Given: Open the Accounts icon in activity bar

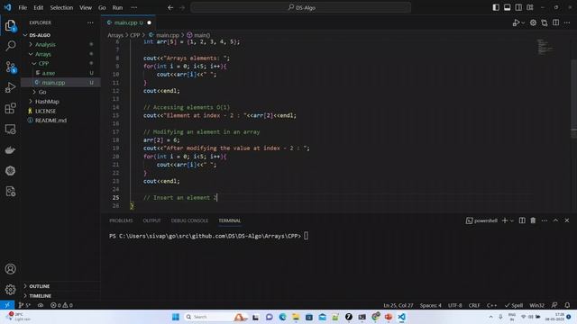Looking at the screenshot, I should point(10,269).
